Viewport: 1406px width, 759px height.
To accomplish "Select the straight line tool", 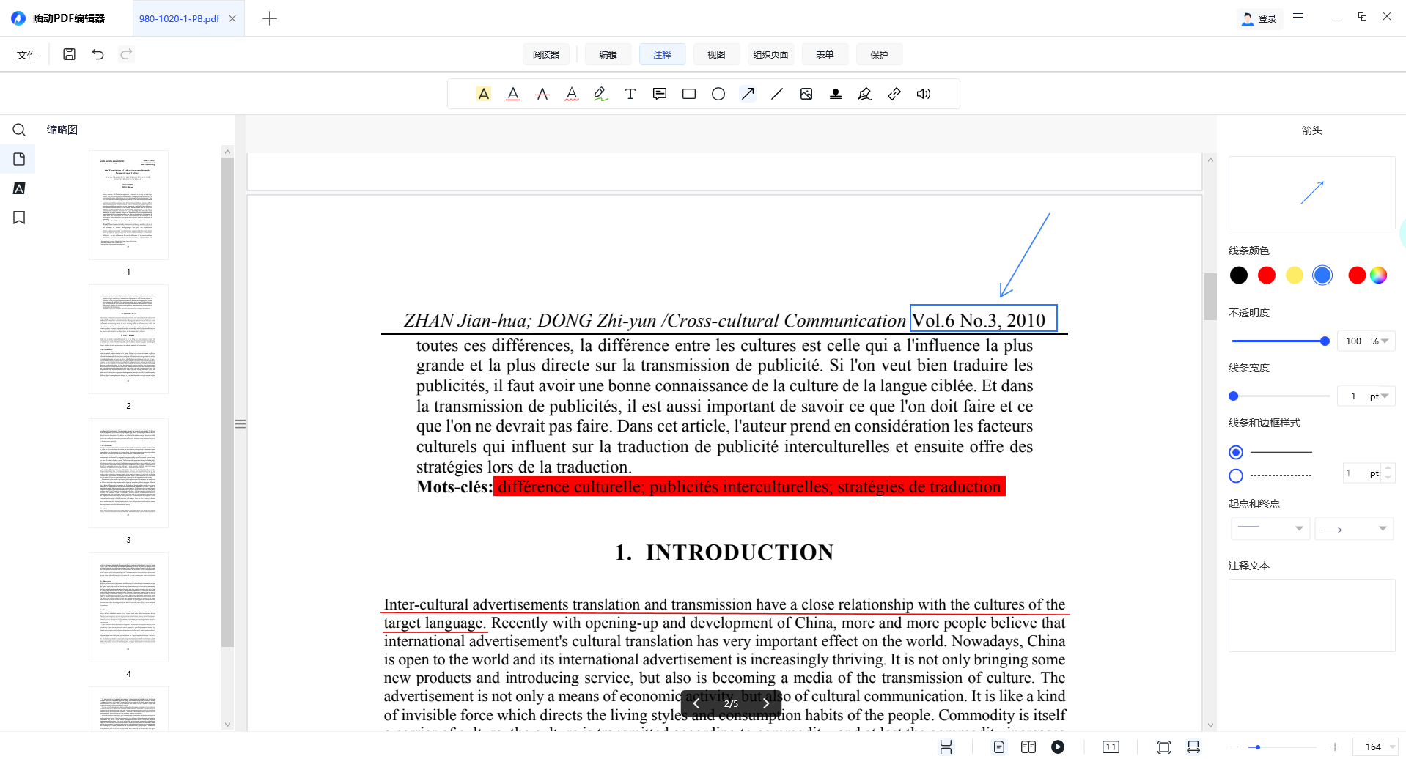I will click(777, 94).
